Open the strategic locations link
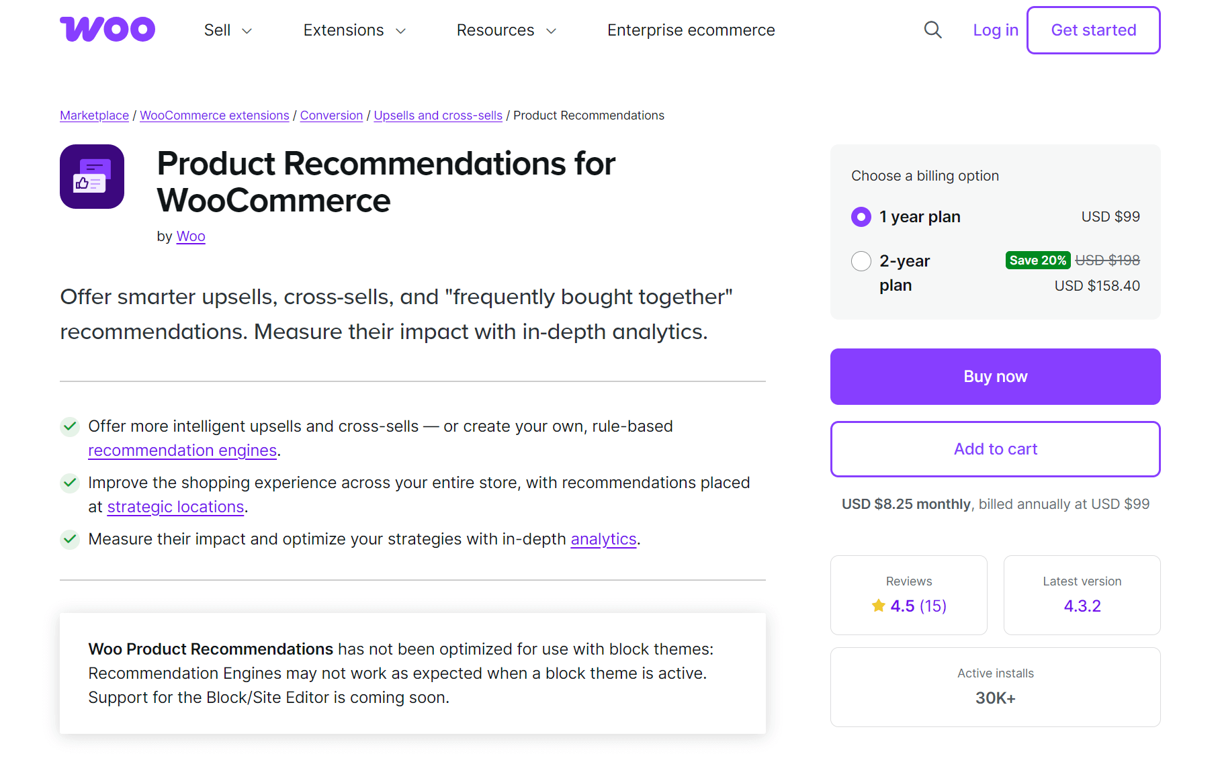The image size is (1220, 758). pos(175,506)
